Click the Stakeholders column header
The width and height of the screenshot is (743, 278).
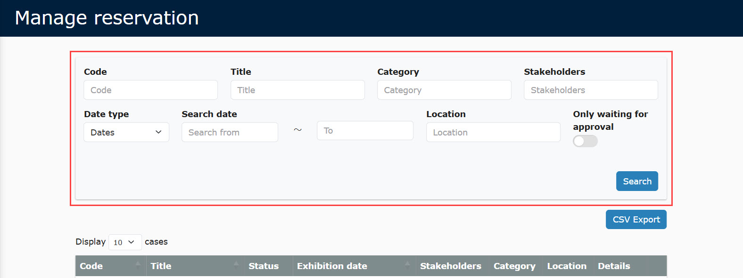point(451,266)
